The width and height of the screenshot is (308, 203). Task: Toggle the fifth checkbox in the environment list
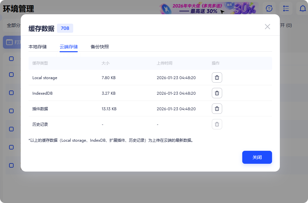[x=11, y=129]
